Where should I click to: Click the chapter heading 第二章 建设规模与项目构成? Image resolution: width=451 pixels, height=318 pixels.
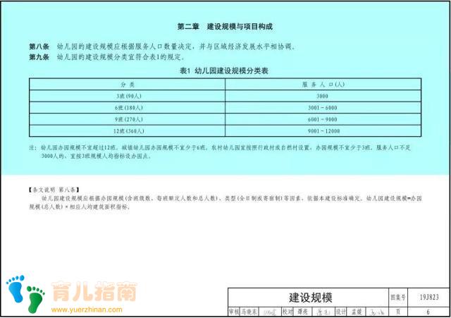pyautogui.click(x=223, y=27)
